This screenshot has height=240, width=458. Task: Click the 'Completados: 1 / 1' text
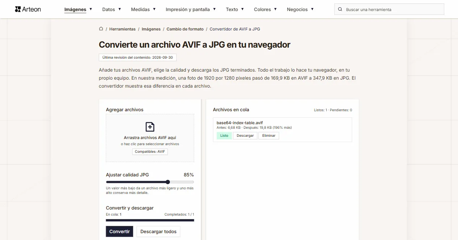click(179, 214)
